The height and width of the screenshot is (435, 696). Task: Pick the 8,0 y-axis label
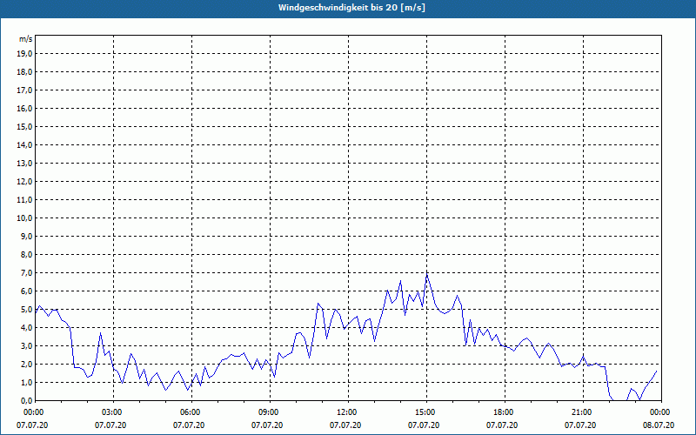27,254
